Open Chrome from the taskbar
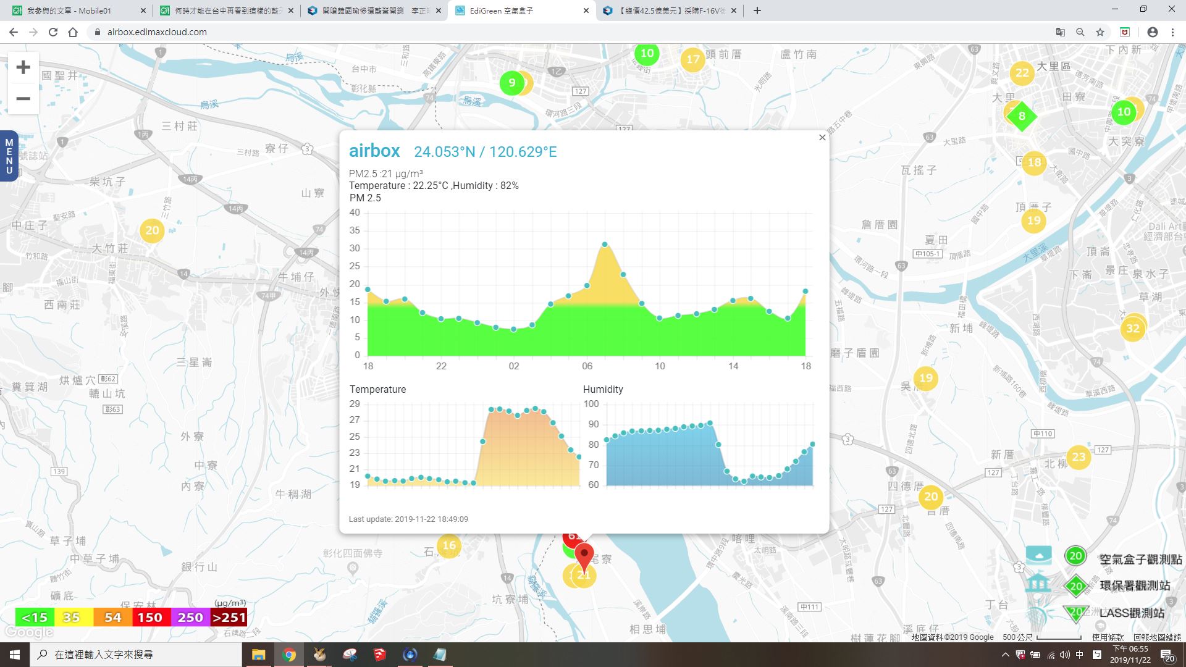1186x667 pixels. [289, 655]
